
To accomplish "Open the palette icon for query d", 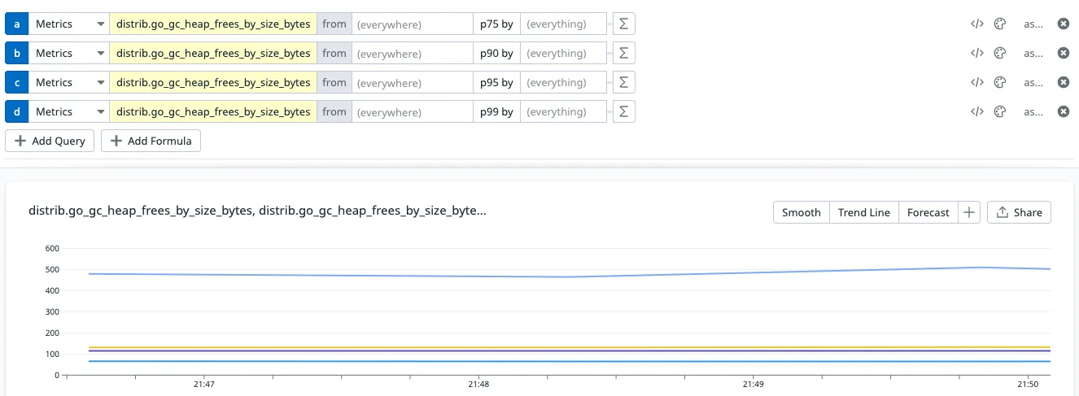I will pyautogui.click(x=1000, y=112).
